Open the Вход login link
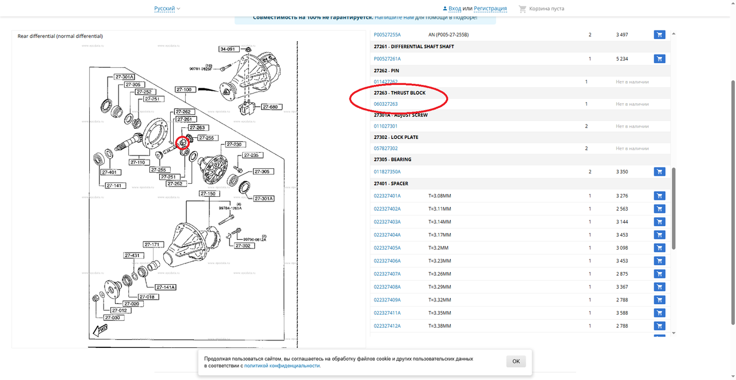736x380 pixels. coord(455,9)
